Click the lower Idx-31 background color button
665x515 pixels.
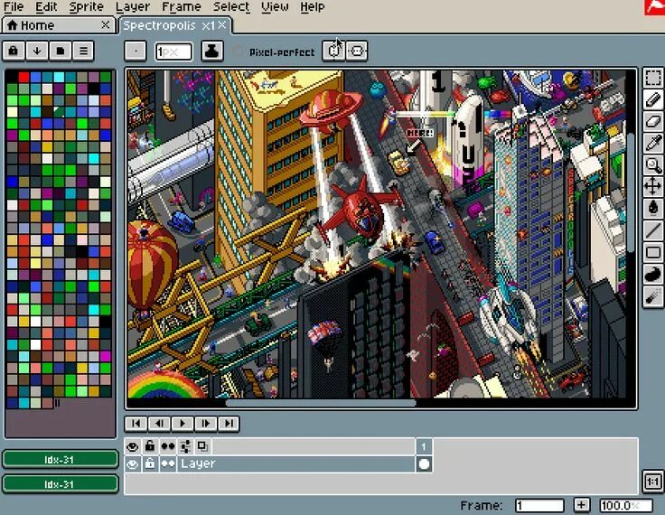pyautogui.click(x=60, y=484)
